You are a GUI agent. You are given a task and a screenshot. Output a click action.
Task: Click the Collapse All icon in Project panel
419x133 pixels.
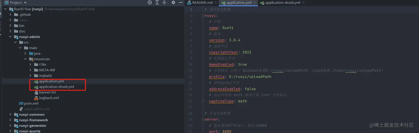click(164, 2)
